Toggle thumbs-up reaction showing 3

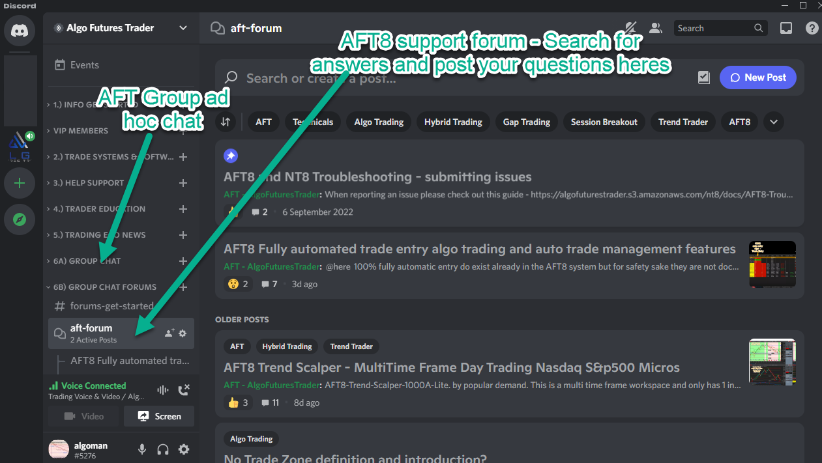pos(238,402)
